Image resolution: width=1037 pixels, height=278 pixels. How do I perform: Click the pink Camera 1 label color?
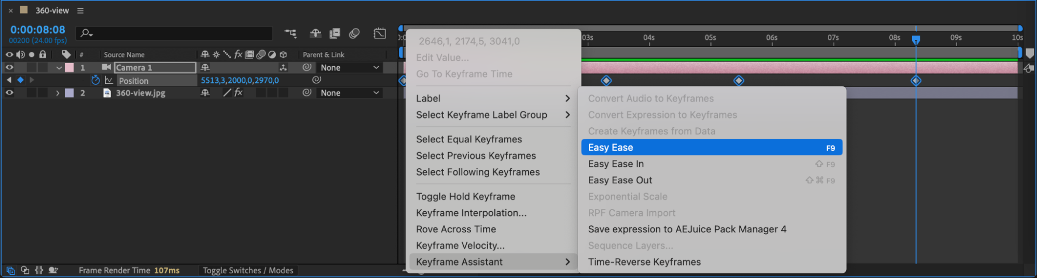pos(69,68)
